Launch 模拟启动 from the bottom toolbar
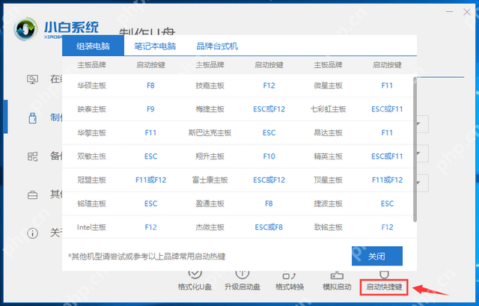479x306 pixels. 336,277
